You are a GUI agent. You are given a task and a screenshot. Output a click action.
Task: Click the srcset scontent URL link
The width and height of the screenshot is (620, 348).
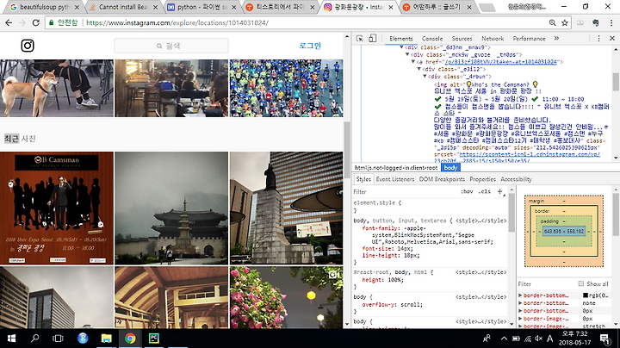click(530, 154)
